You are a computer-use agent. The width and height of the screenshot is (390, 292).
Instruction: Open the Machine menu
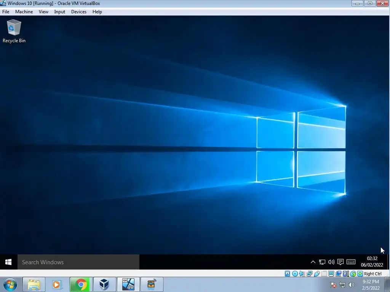click(x=24, y=12)
